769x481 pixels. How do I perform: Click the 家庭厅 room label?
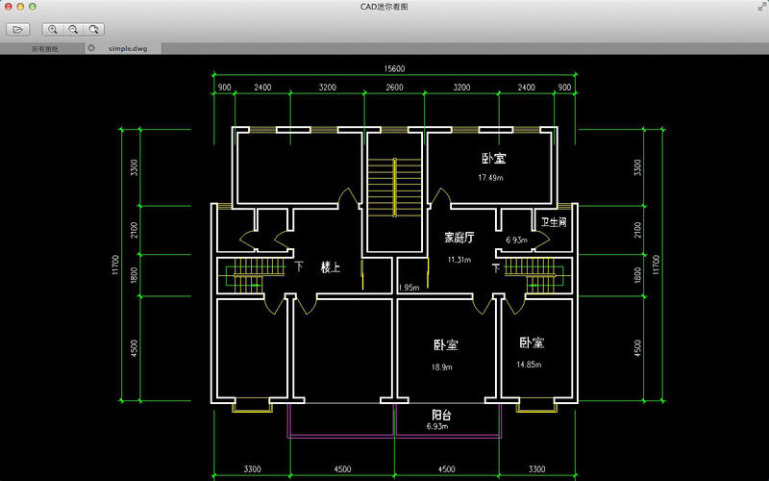[459, 237]
